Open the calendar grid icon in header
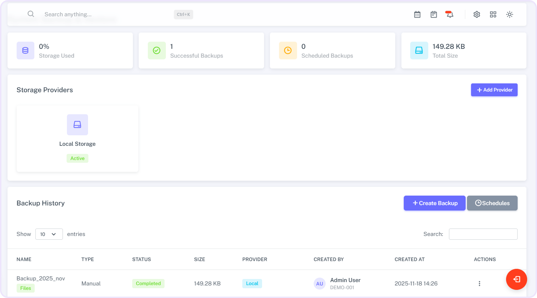Viewport: 537px width, 298px height. click(x=417, y=15)
